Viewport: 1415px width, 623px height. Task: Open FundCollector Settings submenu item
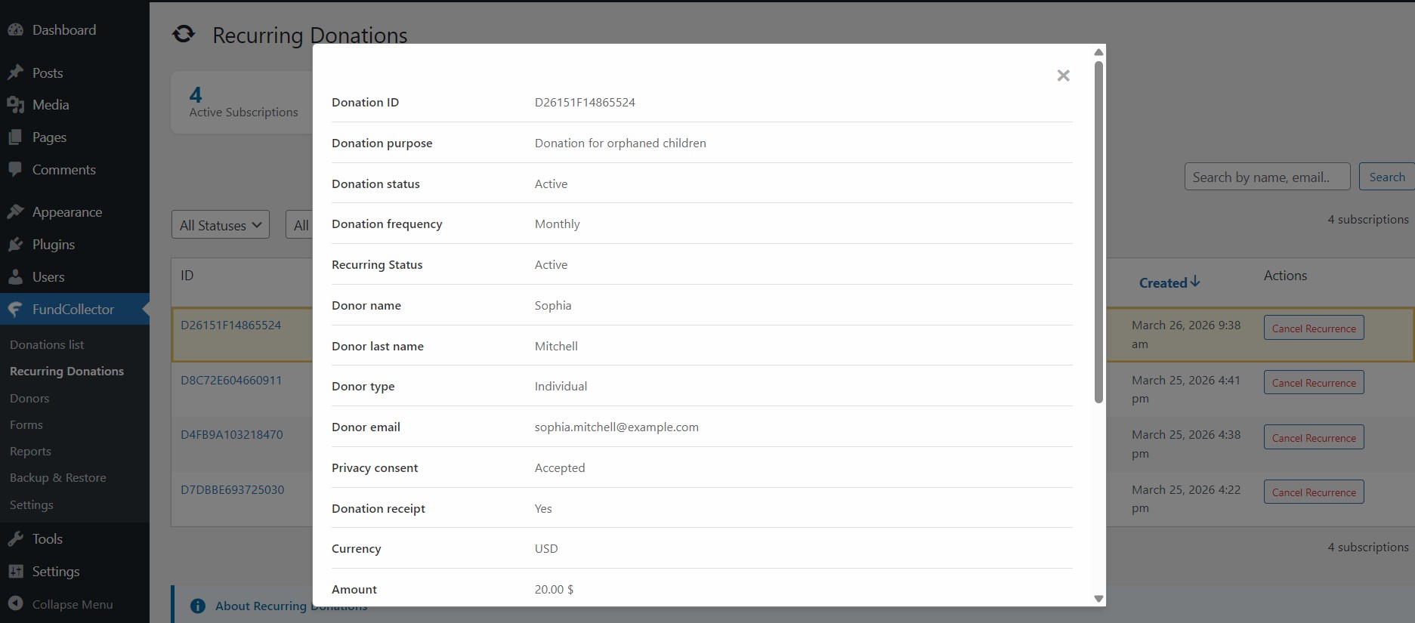[x=31, y=505]
